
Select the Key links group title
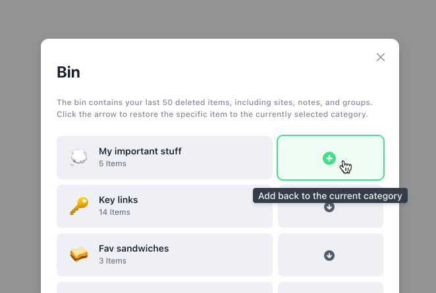(118, 200)
